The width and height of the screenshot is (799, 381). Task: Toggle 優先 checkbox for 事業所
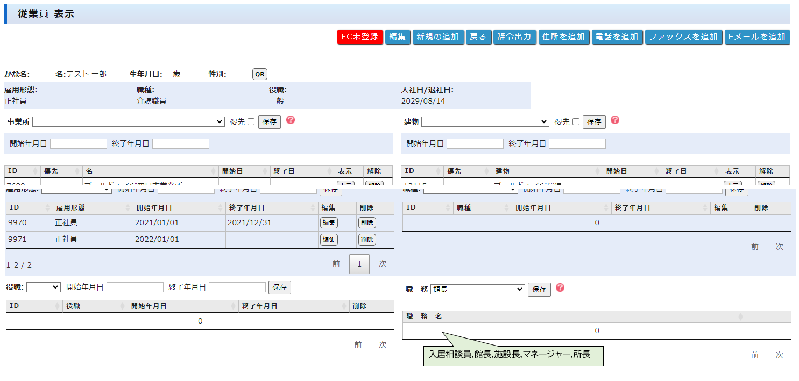(251, 122)
